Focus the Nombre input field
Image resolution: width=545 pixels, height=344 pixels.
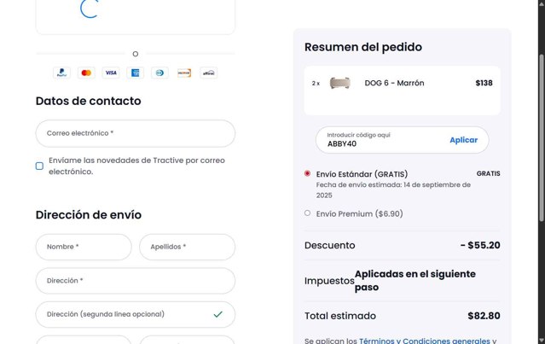point(84,247)
